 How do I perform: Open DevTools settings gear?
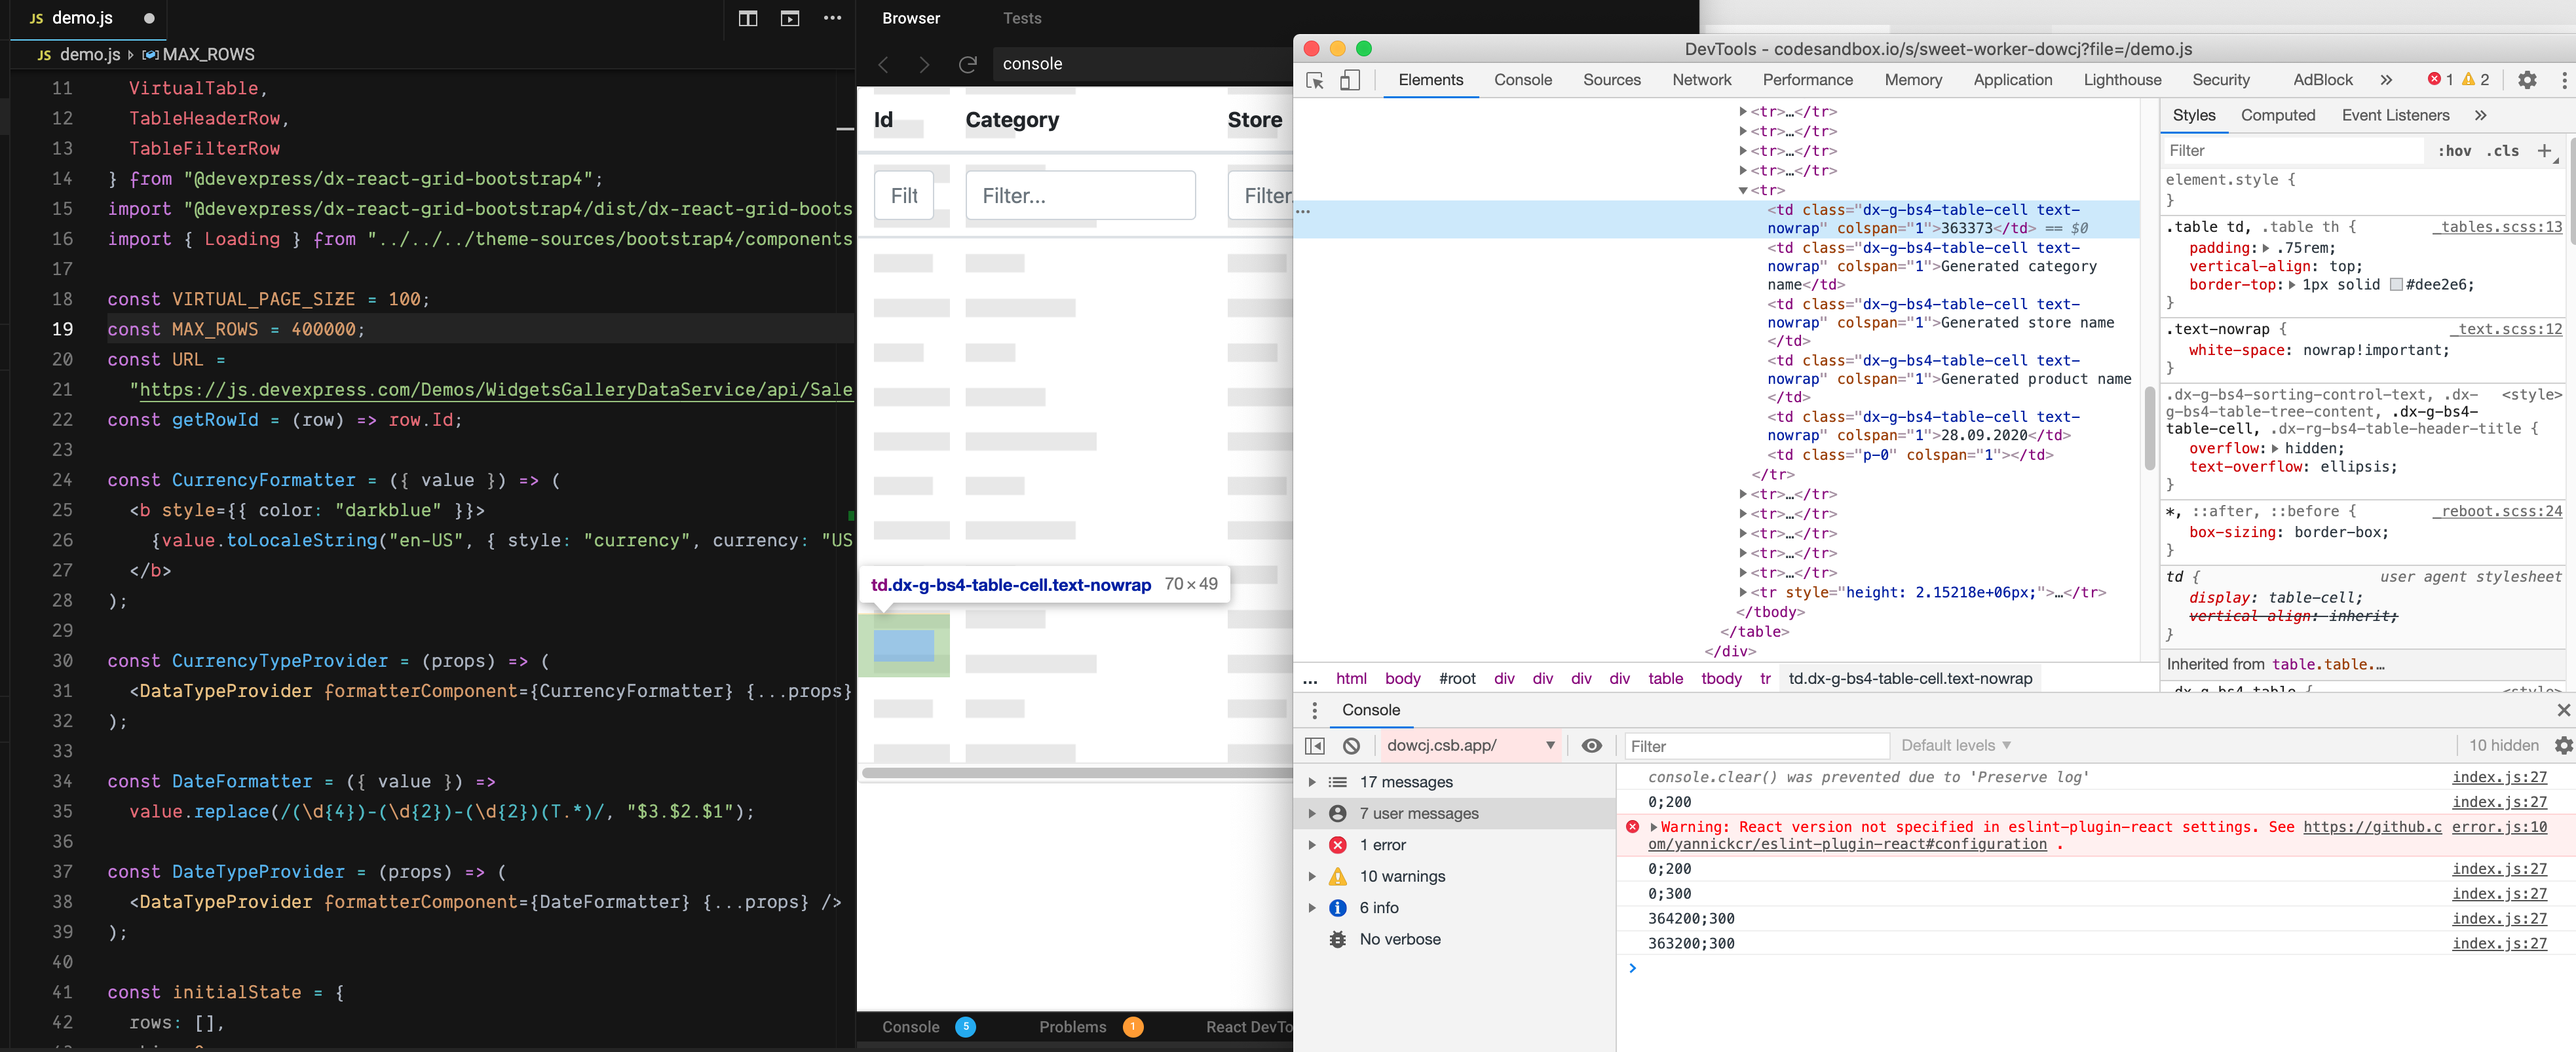click(2529, 80)
